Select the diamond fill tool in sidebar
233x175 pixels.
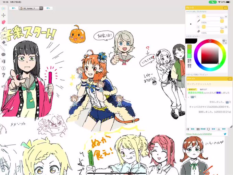click(4, 43)
